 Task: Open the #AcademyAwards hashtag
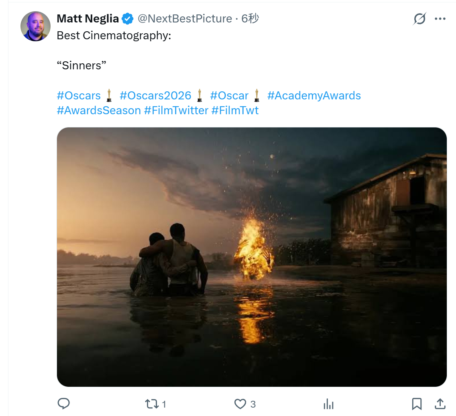[314, 96]
